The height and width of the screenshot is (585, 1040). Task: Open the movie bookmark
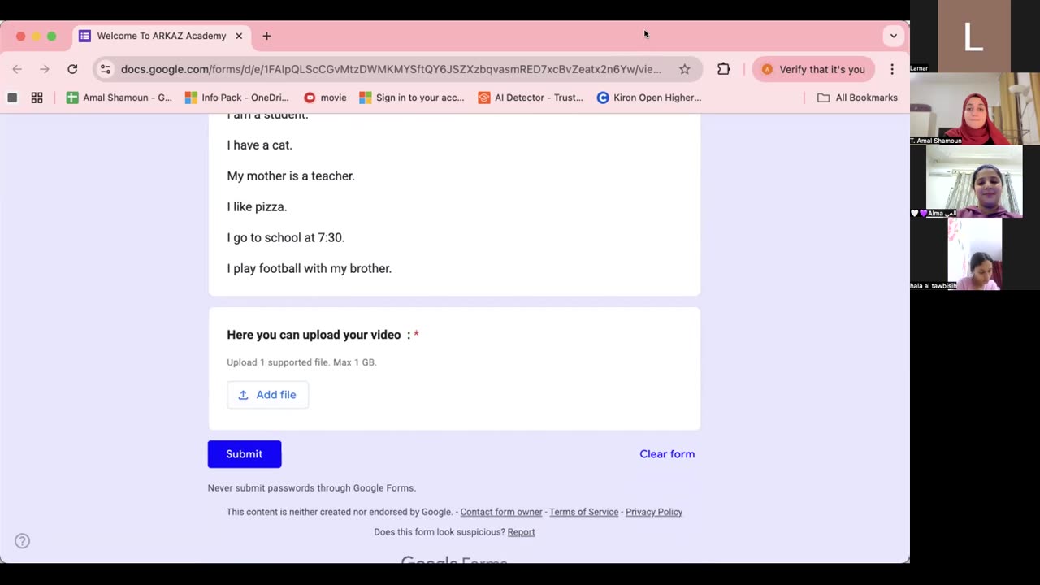325,97
